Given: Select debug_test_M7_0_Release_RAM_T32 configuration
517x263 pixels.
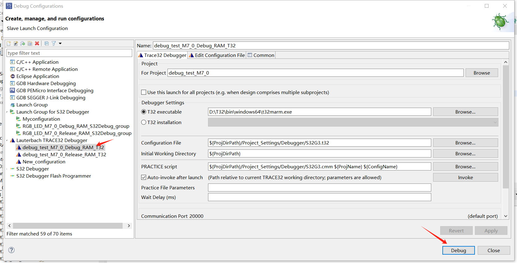Looking at the screenshot, I should pos(64,154).
